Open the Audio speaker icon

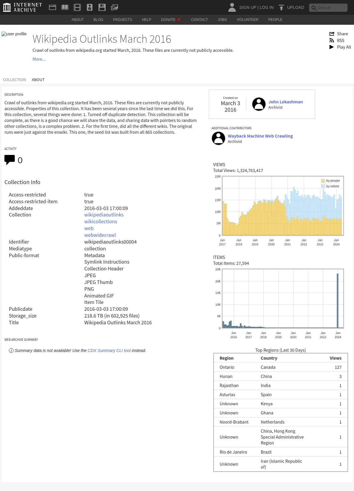tap(90, 7)
